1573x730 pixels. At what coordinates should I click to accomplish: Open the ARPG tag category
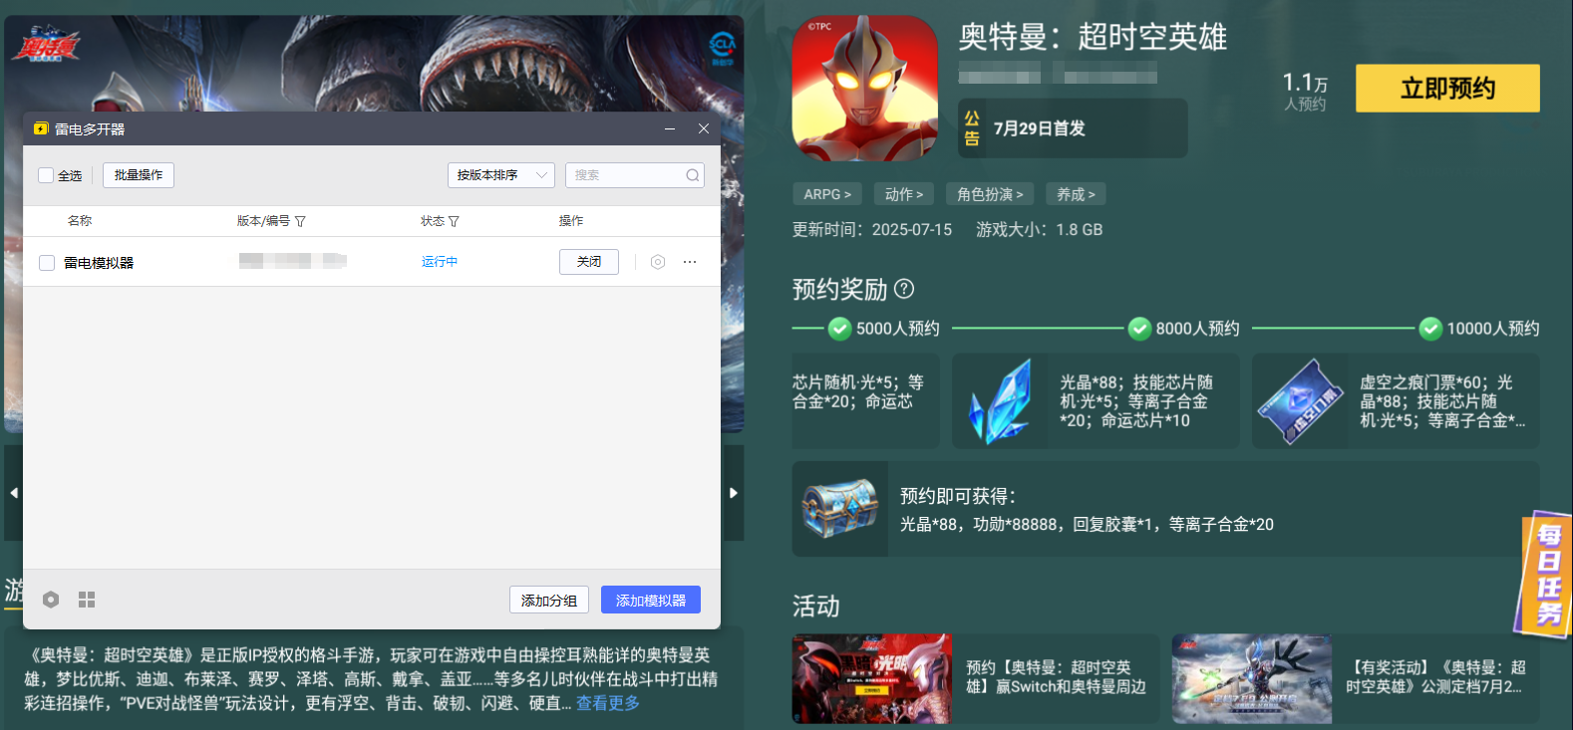[827, 194]
